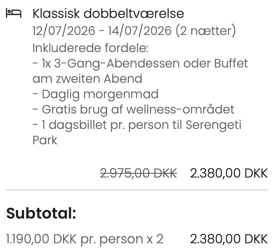This screenshot has width=274, height=251.
Task: Click the subtotal amount 2.380,00 DKK
Action: pos(229,239)
